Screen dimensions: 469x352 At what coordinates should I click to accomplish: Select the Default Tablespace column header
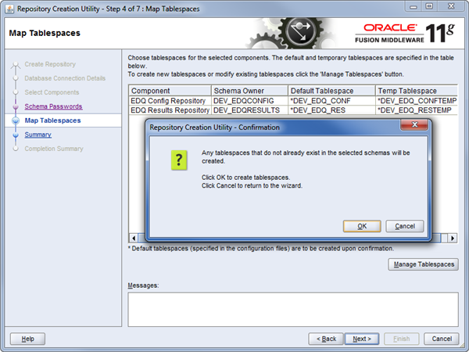(331, 91)
